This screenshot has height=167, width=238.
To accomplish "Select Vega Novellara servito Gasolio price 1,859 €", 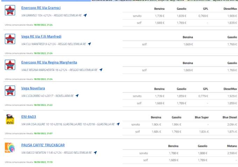I will [x=181, y=96].
